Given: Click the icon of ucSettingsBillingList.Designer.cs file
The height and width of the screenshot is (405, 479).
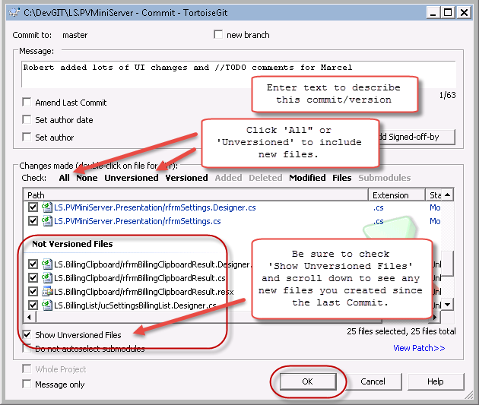Looking at the screenshot, I should (46, 305).
